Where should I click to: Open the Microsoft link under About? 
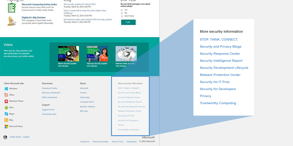[x=84, y=88]
